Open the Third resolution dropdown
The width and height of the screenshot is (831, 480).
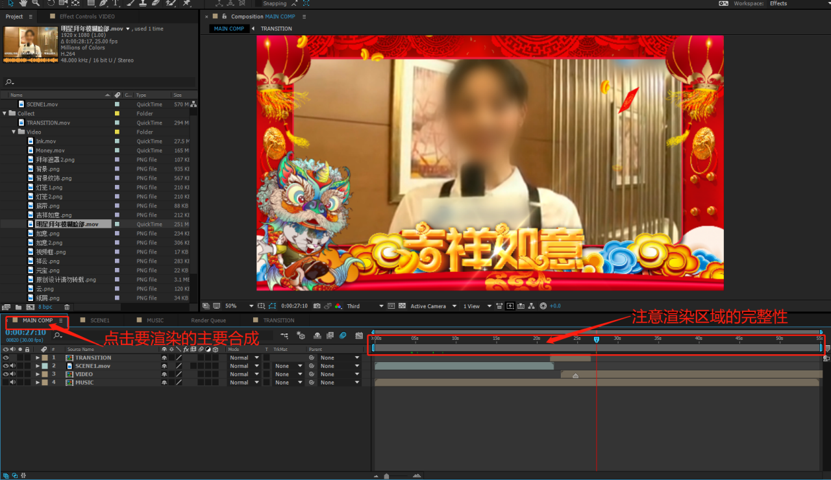click(365, 306)
